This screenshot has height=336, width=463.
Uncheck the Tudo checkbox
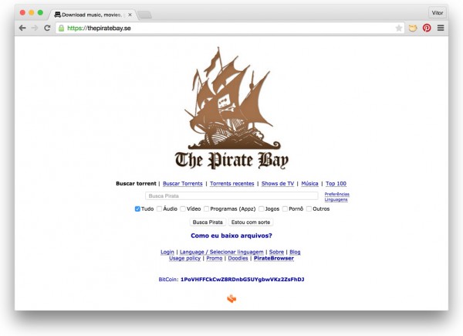click(x=137, y=209)
